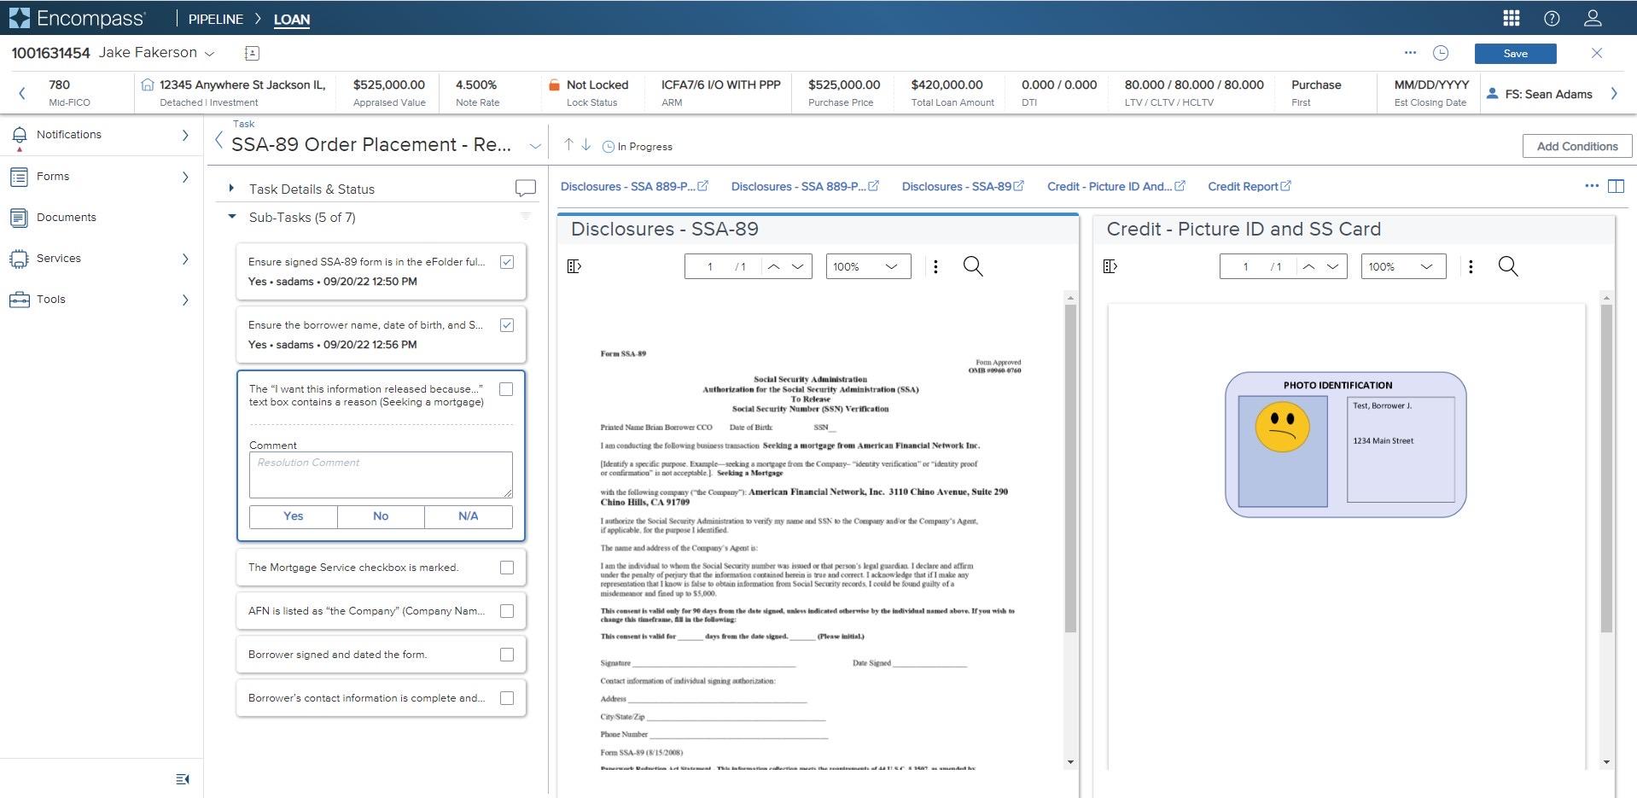Click the Save button

pyautogui.click(x=1515, y=53)
